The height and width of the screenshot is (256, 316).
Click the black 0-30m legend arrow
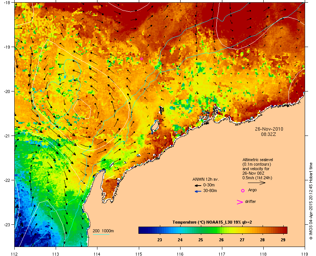point(198,185)
